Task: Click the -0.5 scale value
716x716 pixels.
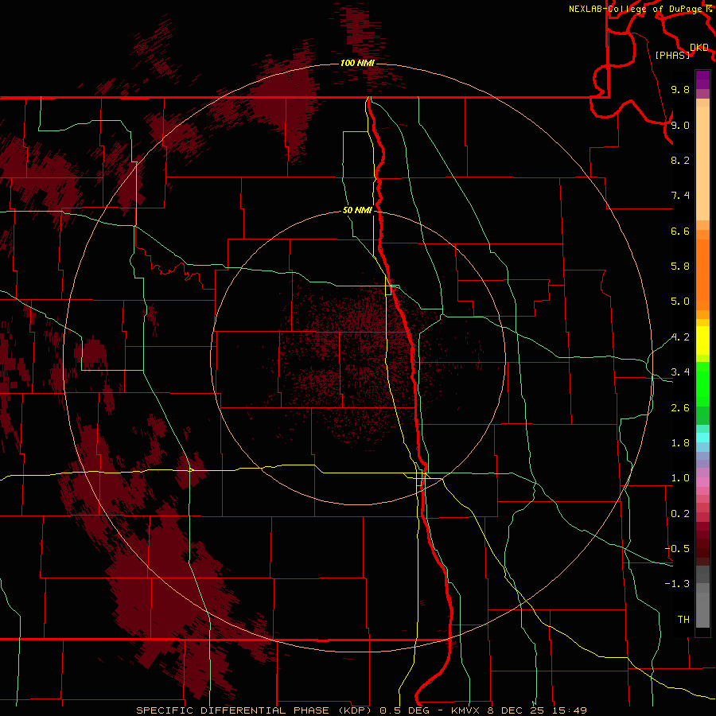Action: 677,549
